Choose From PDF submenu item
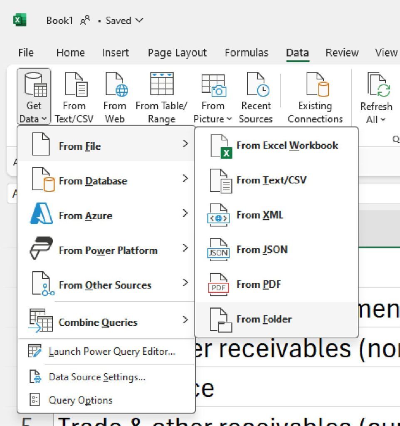The image size is (400, 426). coord(277,285)
